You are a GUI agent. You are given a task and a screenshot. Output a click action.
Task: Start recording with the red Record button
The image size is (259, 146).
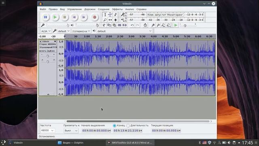pyautogui.click(x=95, y=17)
